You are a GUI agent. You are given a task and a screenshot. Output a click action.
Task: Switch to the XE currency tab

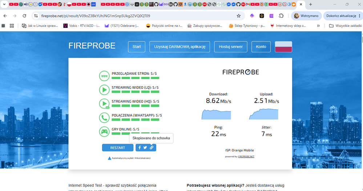pyautogui.click(x=26, y=4)
